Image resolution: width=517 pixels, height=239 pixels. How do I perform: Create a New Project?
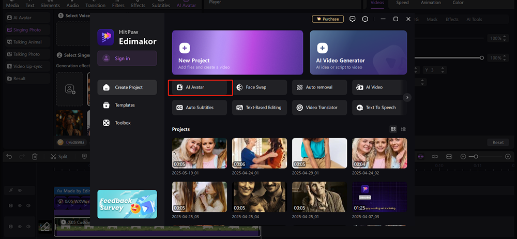(237, 52)
